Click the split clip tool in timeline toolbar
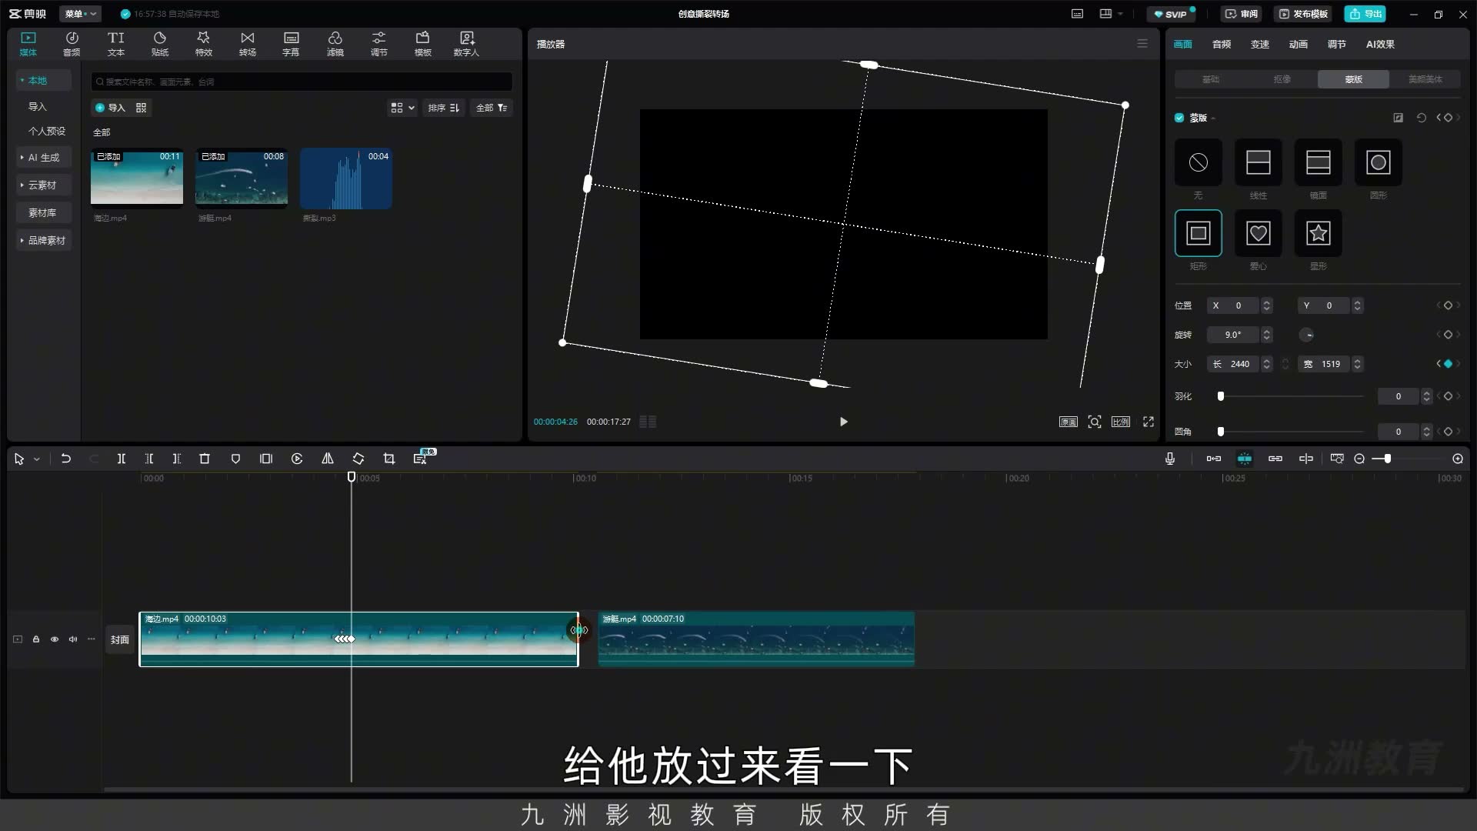 [x=121, y=459]
